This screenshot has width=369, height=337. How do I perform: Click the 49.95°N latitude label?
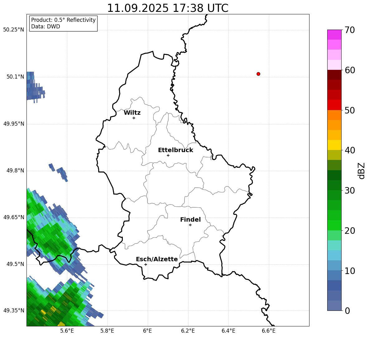(14, 124)
